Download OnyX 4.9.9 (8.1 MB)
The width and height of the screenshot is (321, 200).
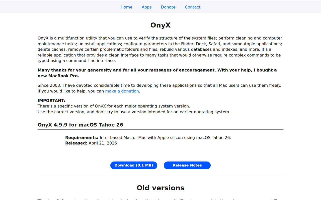tap(134, 165)
